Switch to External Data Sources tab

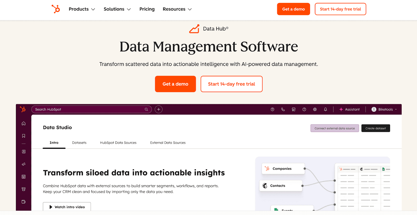pyautogui.click(x=168, y=143)
